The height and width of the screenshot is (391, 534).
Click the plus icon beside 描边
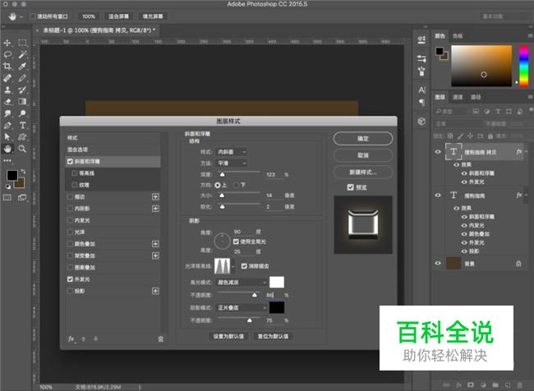coord(155,197)
